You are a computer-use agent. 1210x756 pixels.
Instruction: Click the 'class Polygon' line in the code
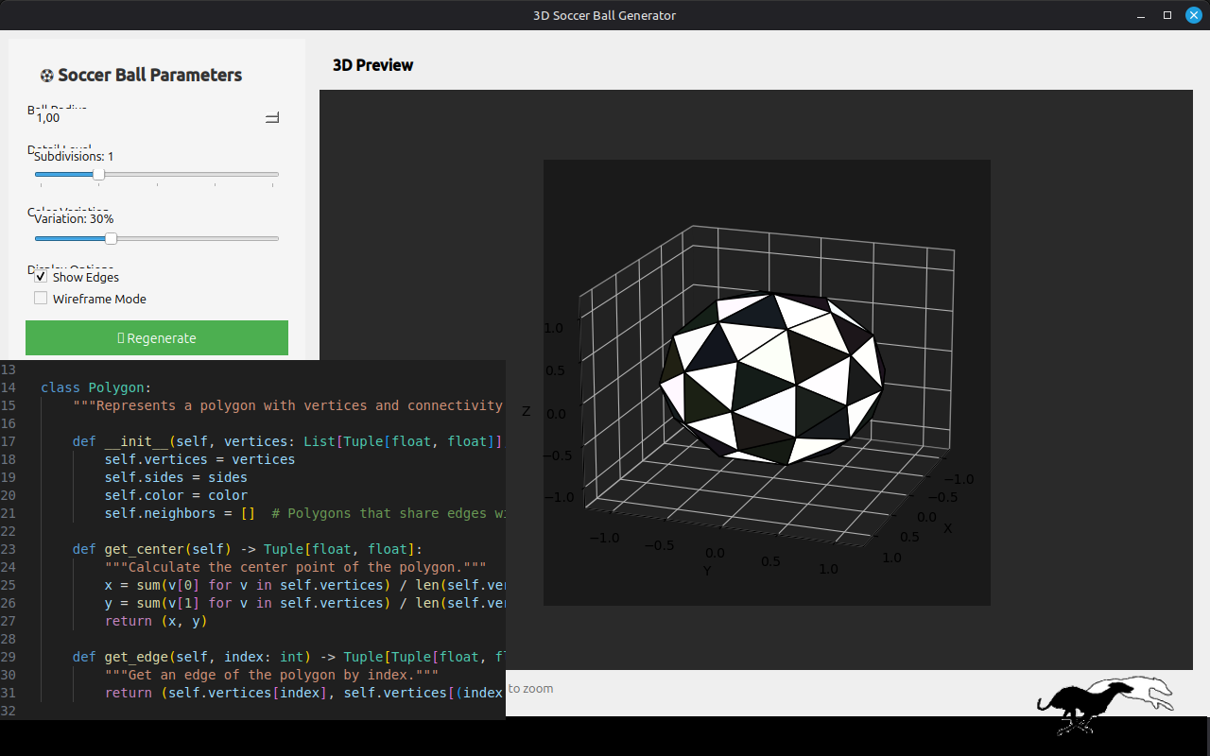click(x=95, y=387)
